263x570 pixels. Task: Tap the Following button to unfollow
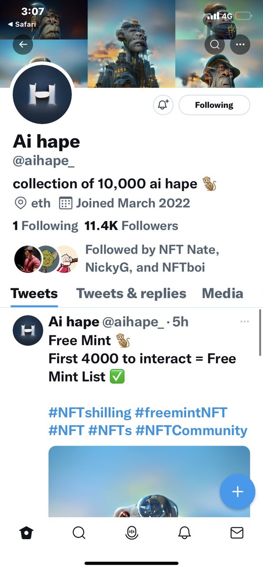point(214,105)
